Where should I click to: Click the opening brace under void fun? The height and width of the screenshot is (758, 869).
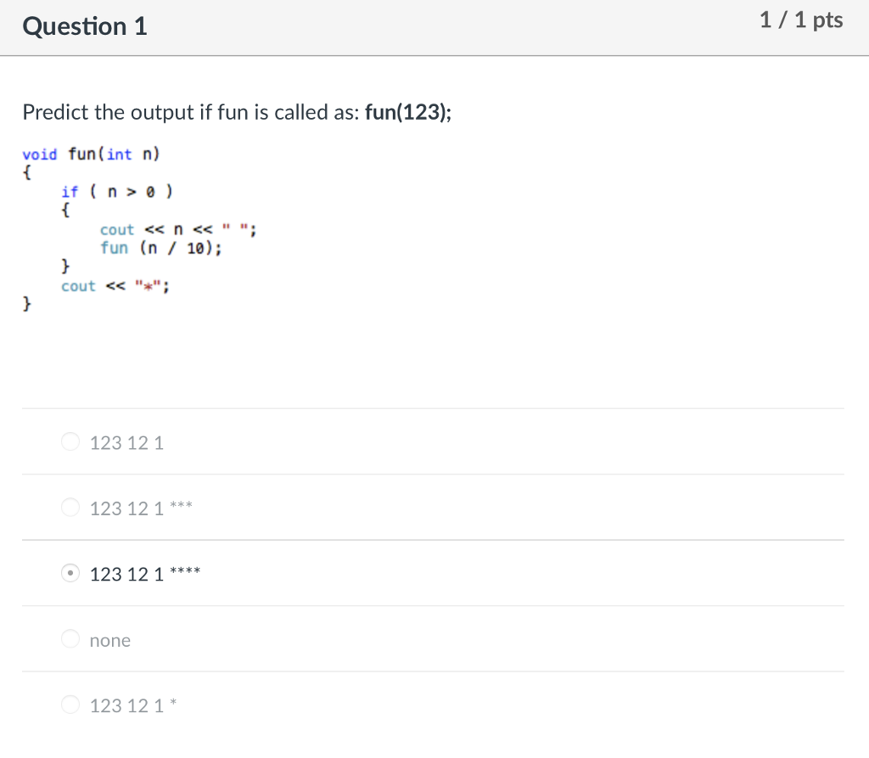pos(27,172)
